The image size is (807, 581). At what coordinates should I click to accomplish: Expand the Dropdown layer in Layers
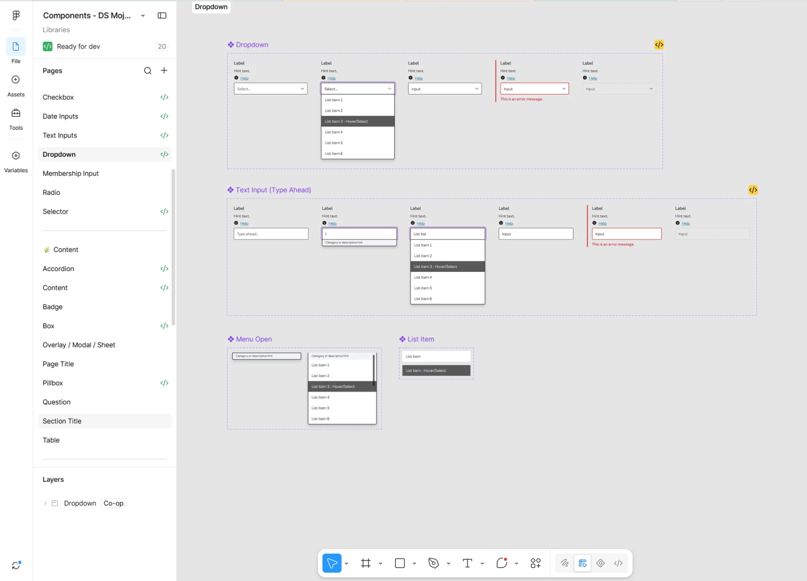click(x=45, y=503)
